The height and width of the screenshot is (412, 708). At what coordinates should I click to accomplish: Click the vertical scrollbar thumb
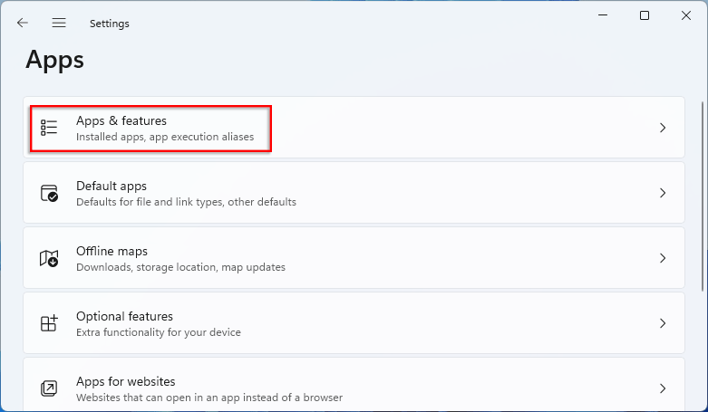[x=703, y=196]
